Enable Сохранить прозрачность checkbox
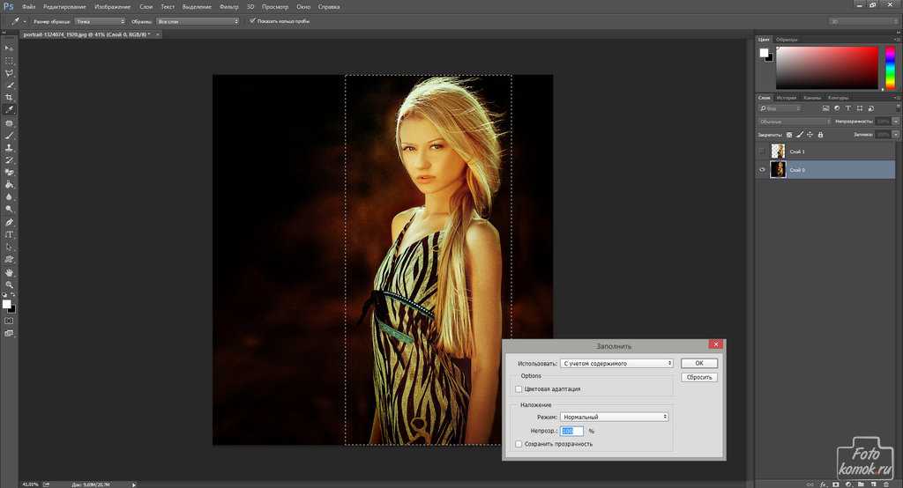The image size is (903, 488). coord(519,444)
